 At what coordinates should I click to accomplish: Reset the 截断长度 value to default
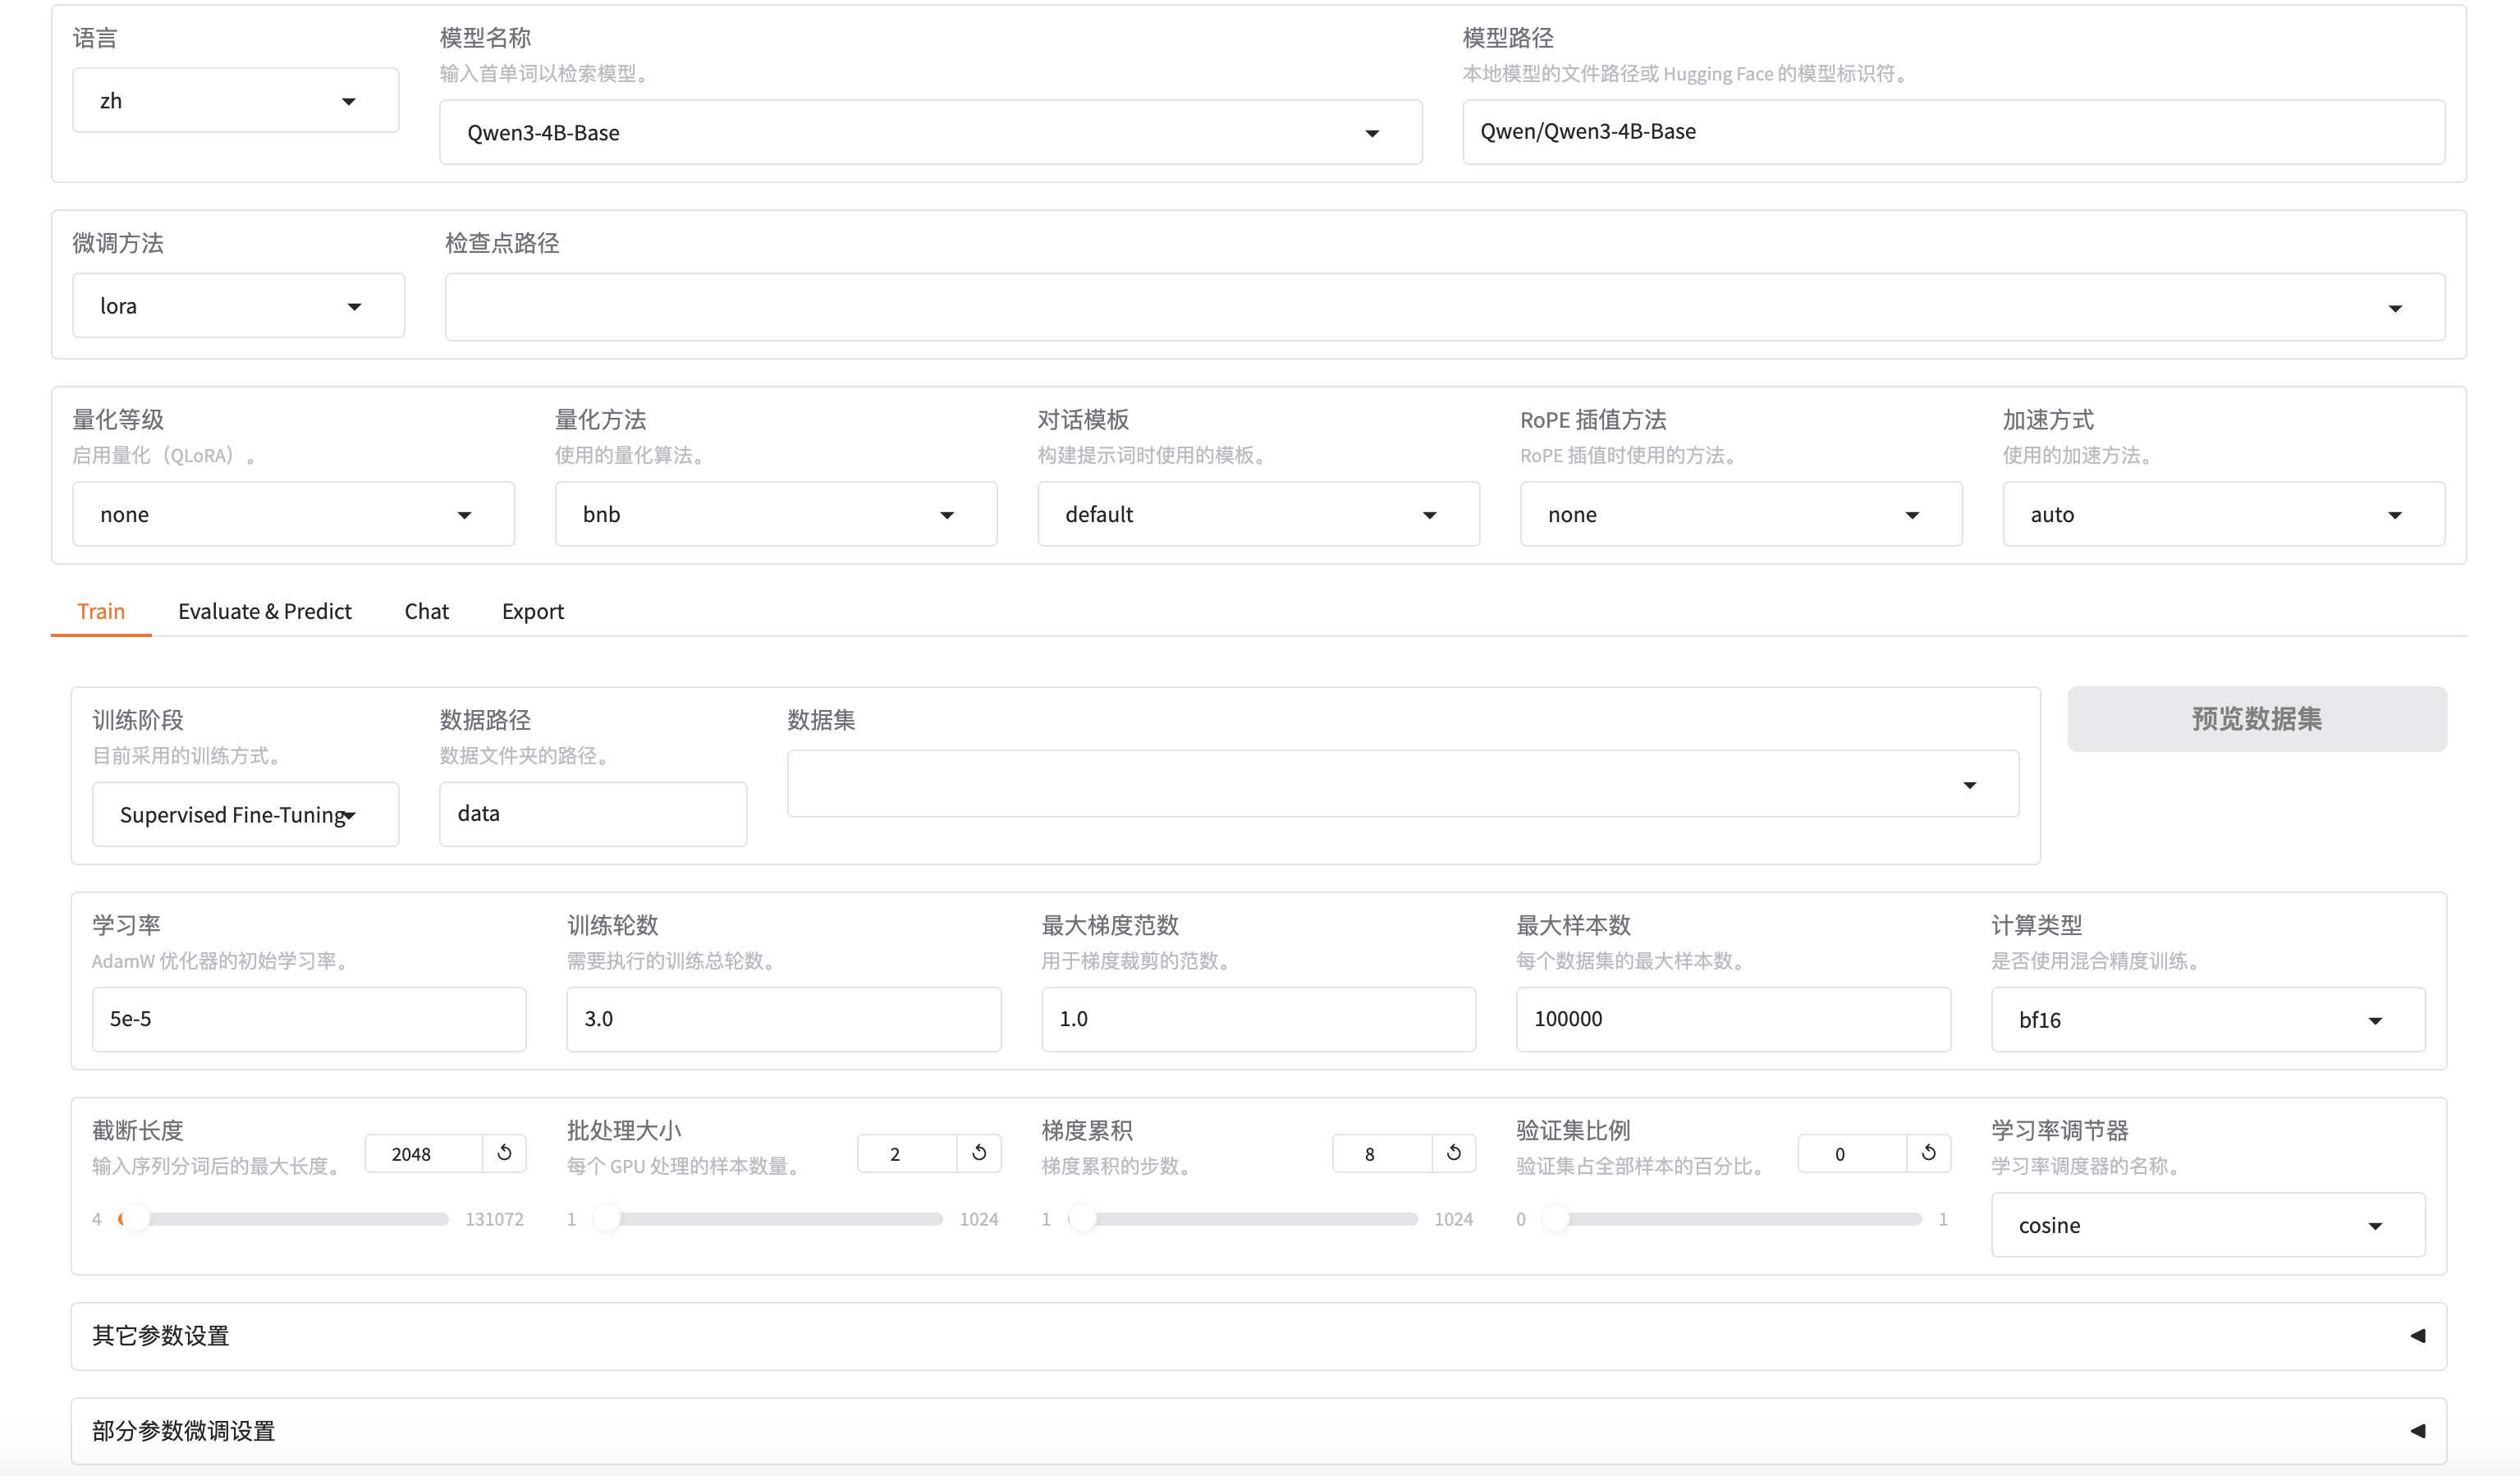click(505, 1153)
